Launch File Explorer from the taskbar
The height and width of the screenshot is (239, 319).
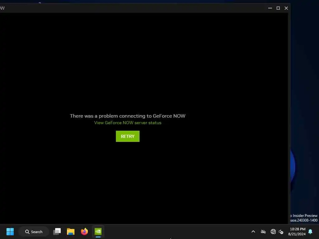[71, 232]
